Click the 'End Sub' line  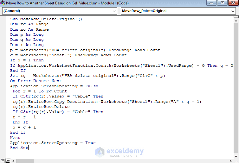point(19,148)
